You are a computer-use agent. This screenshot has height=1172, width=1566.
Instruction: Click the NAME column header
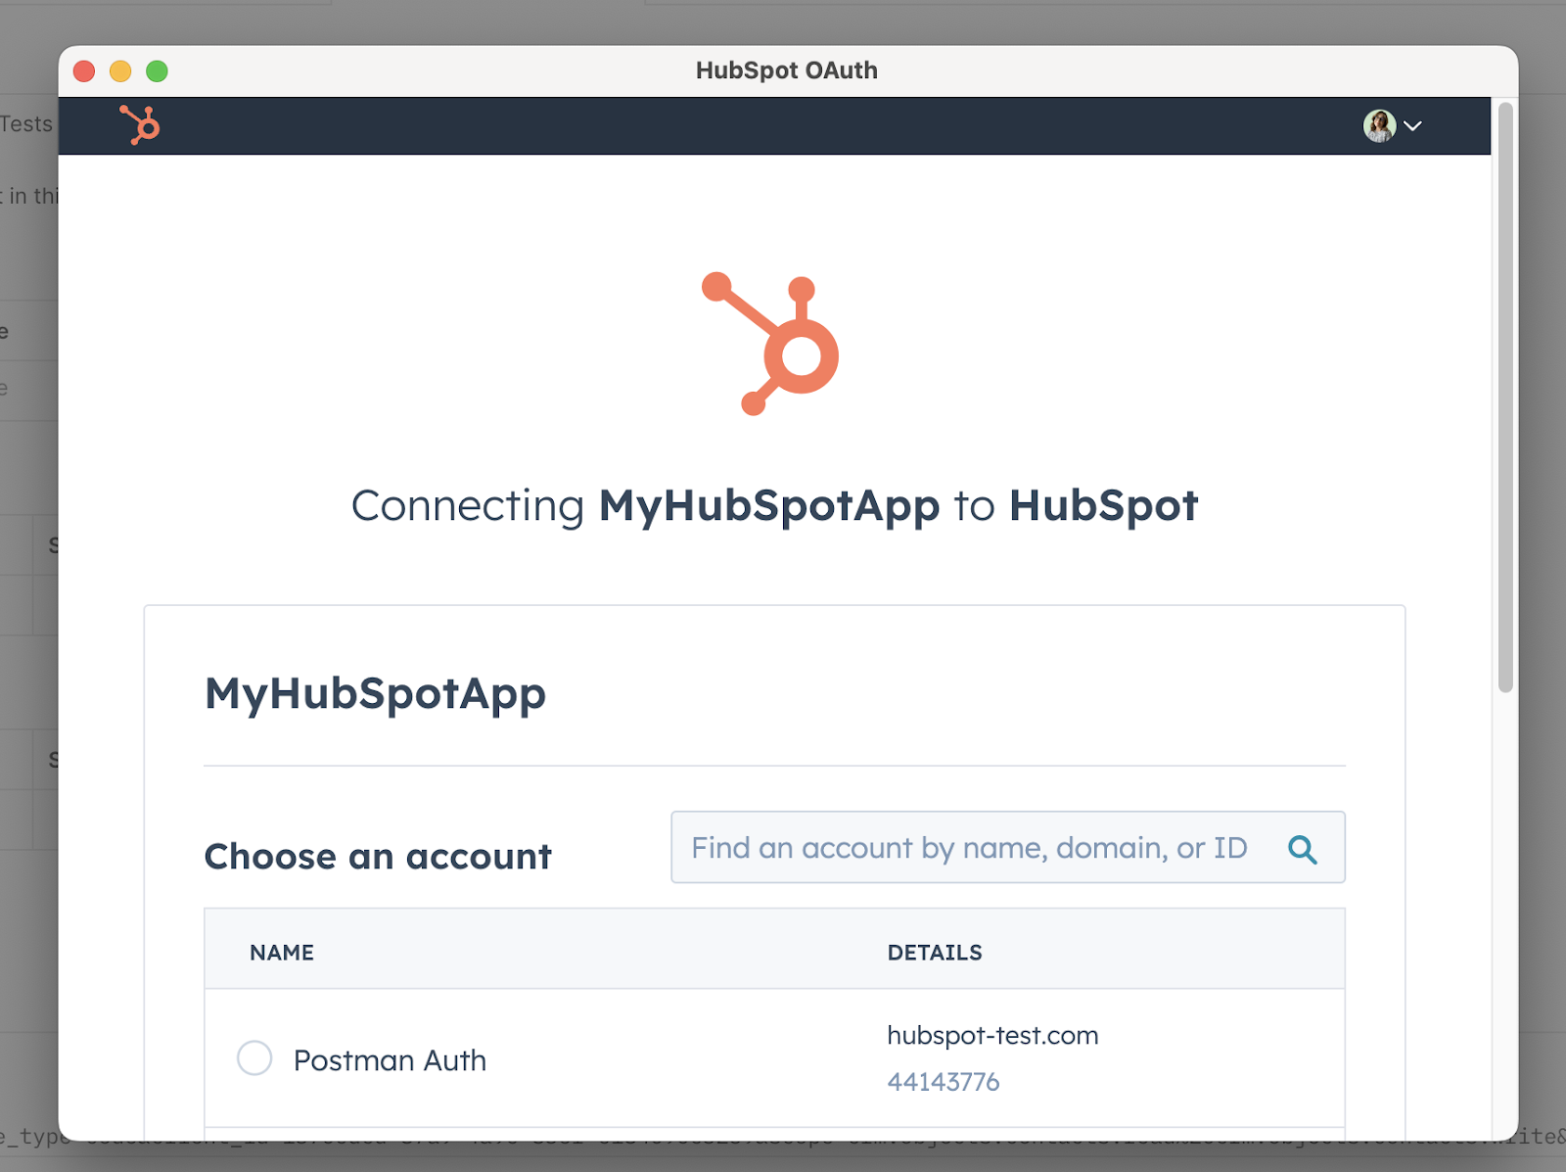(282, 953)
